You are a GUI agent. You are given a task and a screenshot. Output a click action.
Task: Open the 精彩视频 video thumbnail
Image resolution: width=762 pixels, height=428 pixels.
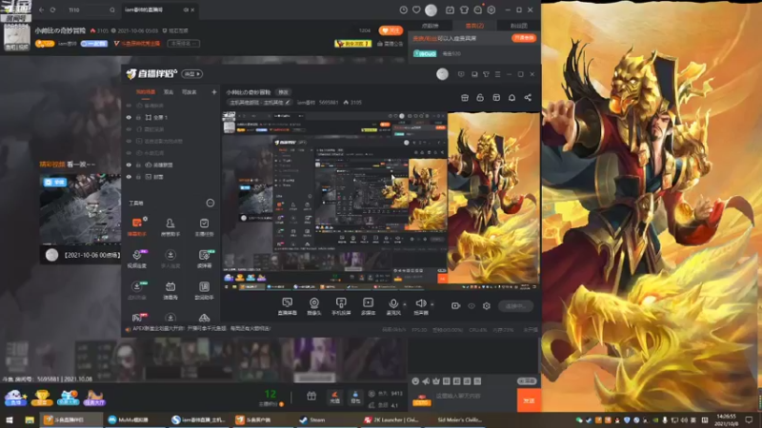click(80, 209)
